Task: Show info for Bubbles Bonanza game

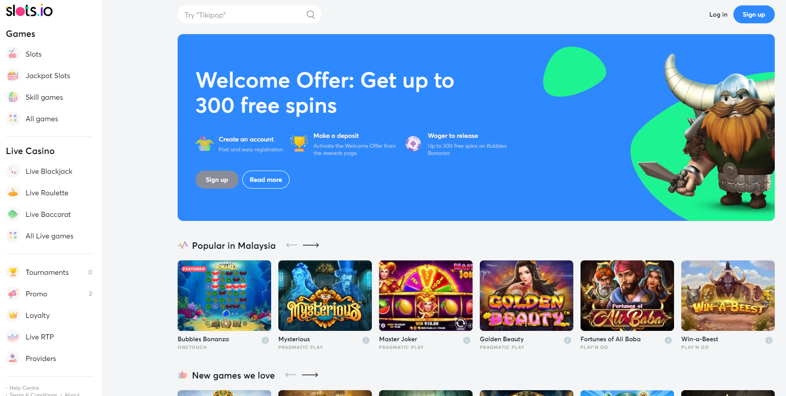Action: coord(265,340)
